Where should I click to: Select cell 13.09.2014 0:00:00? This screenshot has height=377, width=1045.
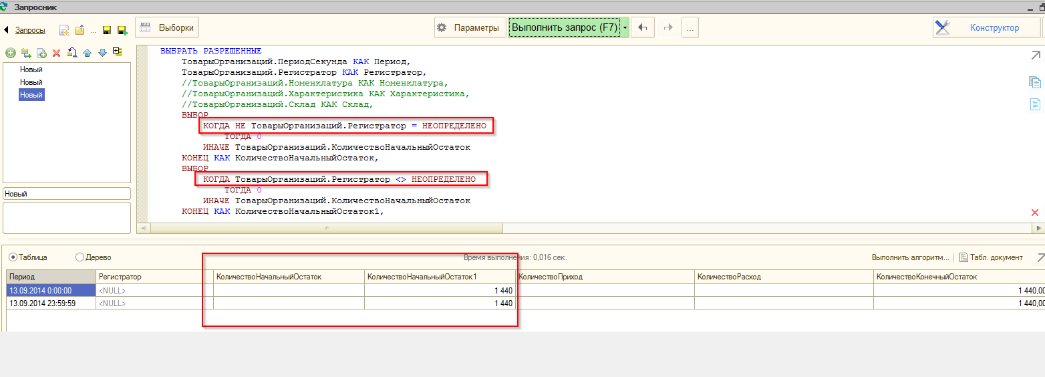click(x=51, y=291)
